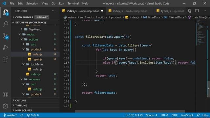Open Selection menu

[x=32, y=4]
